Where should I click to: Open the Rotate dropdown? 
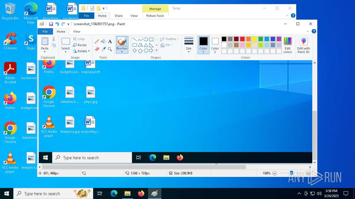pyautogui.click(x=81, y=51)
